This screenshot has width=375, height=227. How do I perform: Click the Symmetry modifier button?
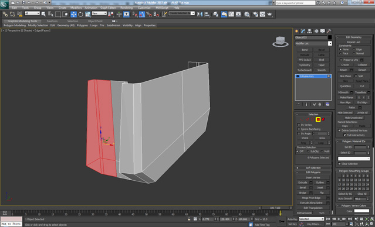point(305,65)
